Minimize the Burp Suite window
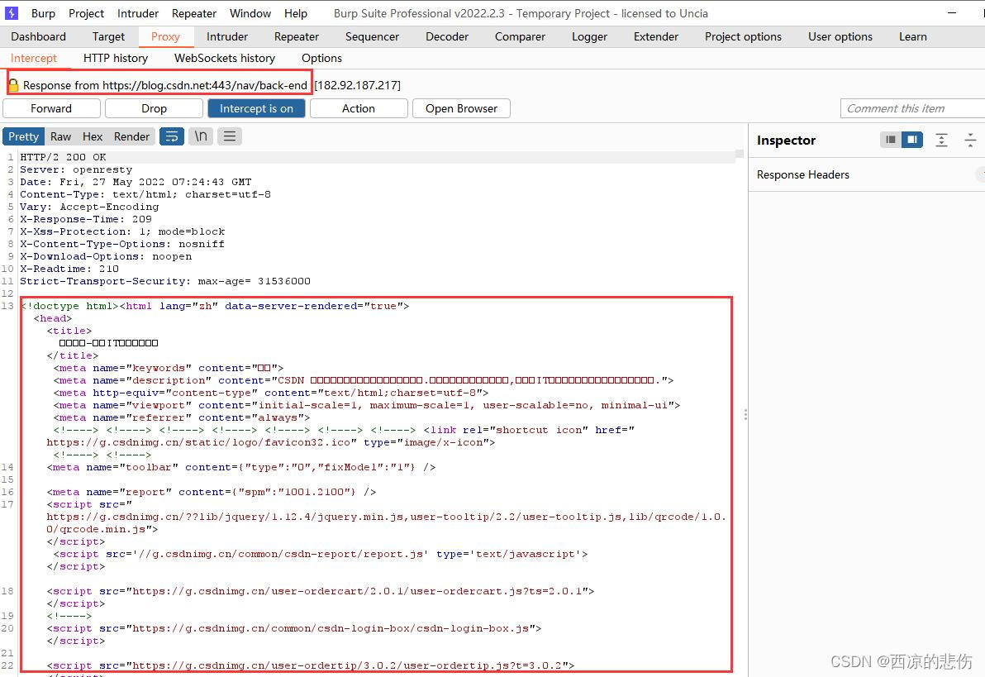This screenshot has height=677, width=985. click(x=952, y=12)
